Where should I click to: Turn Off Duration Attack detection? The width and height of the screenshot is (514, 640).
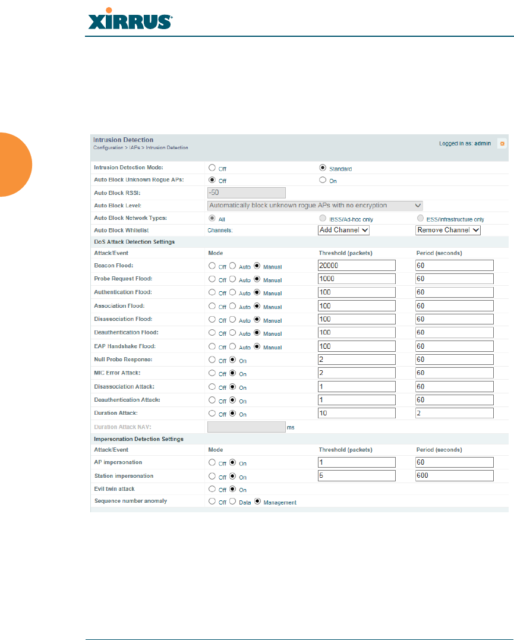tap(212, 414)
